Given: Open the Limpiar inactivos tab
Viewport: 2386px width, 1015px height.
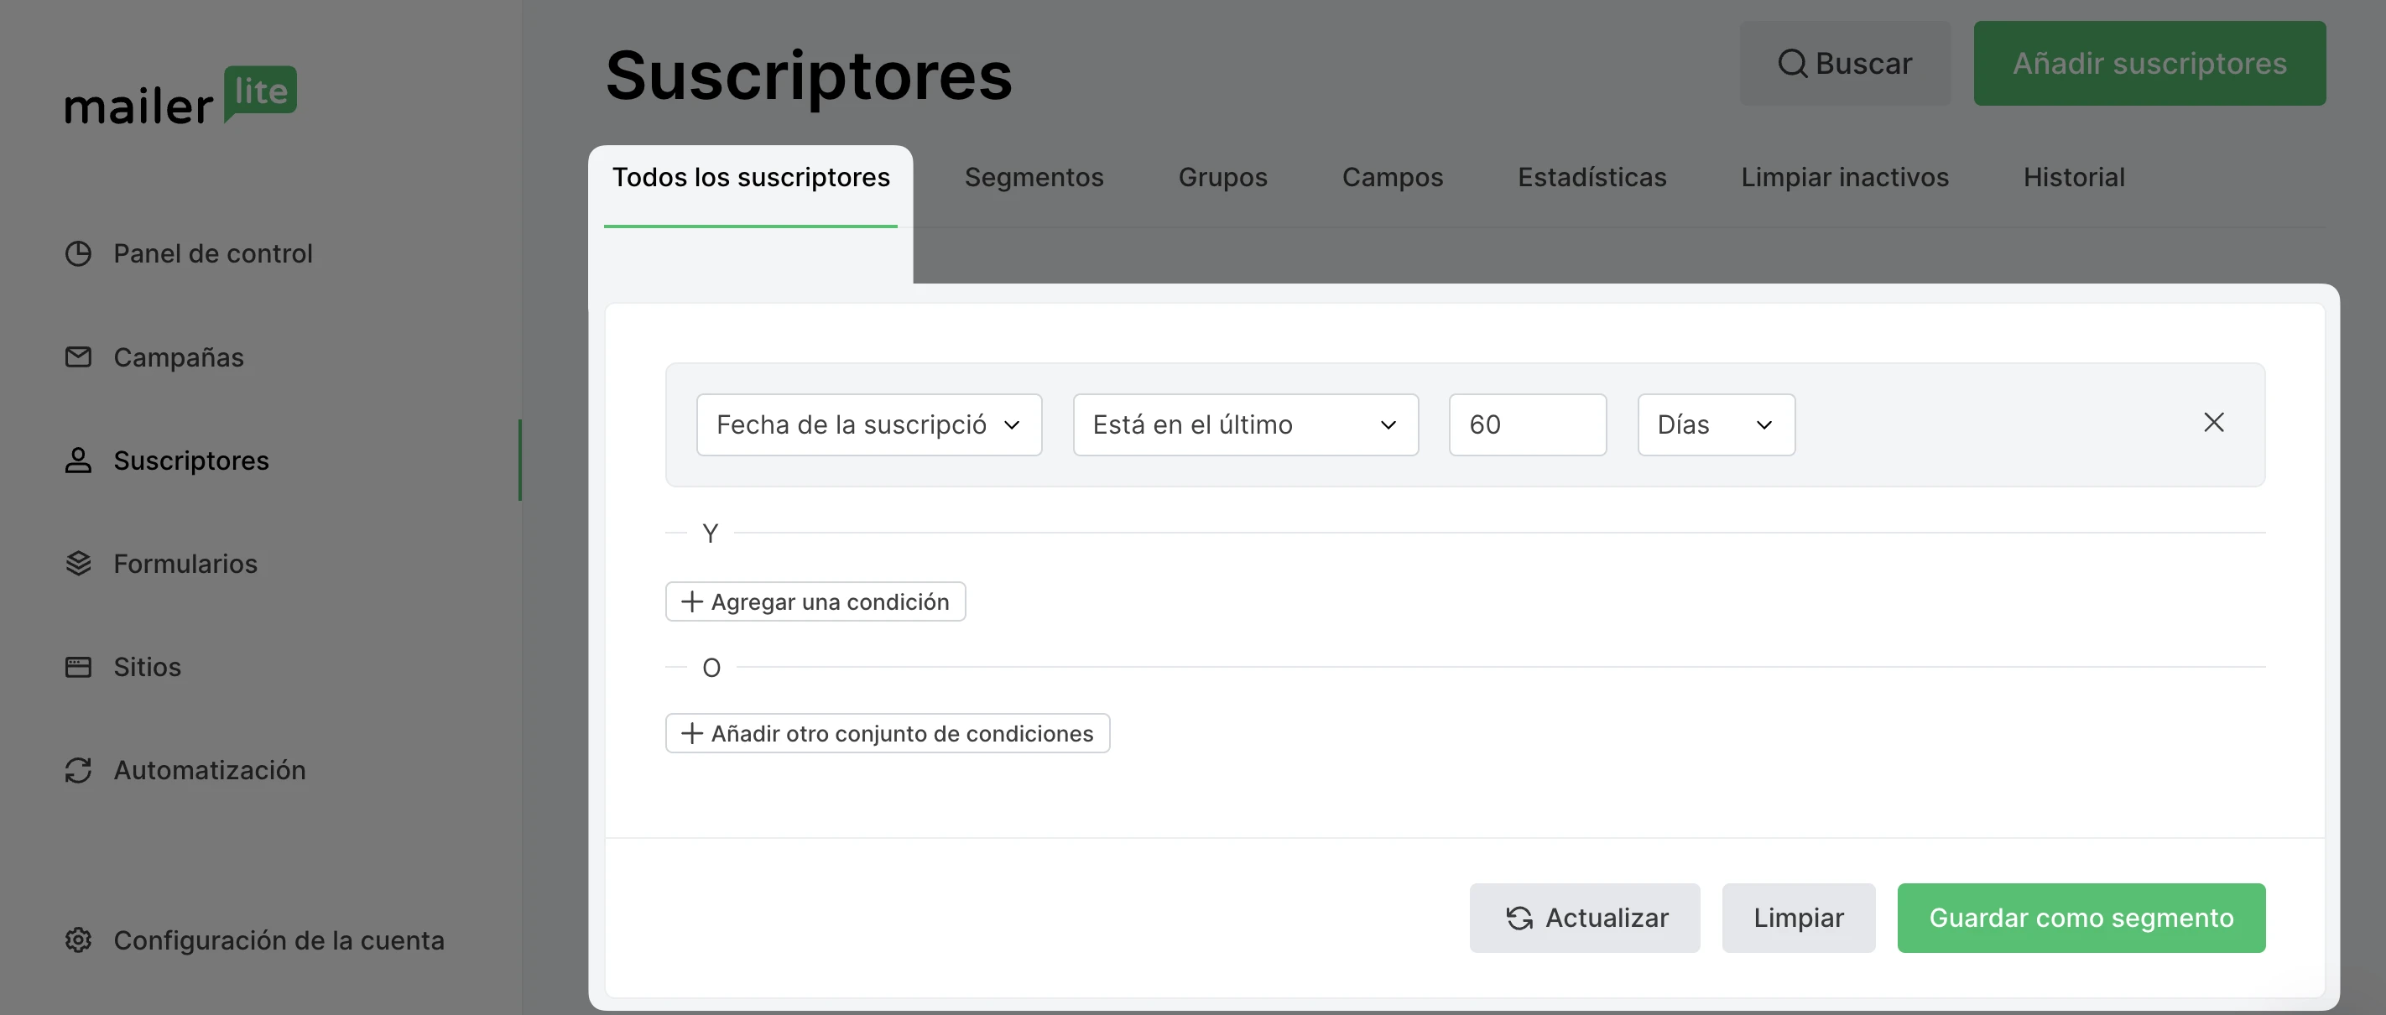Looking at the screenshot, I should (1844, 177).
